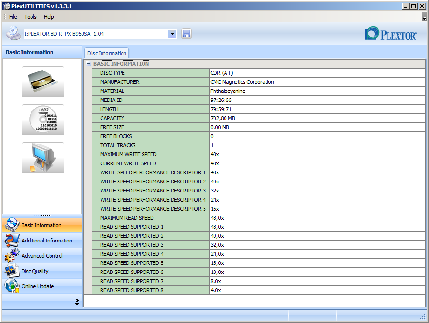Image resolution: width=429 pixels, height=323 pixels.
Task: Open the disc information thumbnail with binary digits
Action: point(43,120)
